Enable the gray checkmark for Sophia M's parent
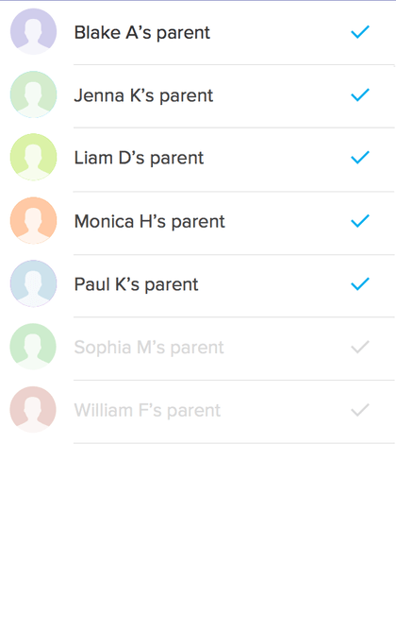 360,347
